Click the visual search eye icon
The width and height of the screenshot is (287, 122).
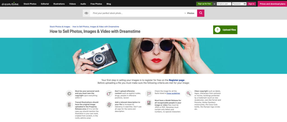point(86,13)
